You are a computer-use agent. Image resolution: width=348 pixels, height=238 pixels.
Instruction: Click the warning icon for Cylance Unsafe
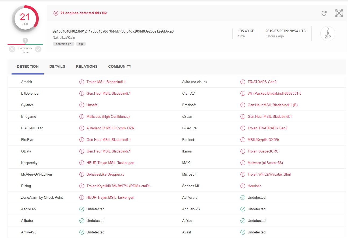(82, 105)
